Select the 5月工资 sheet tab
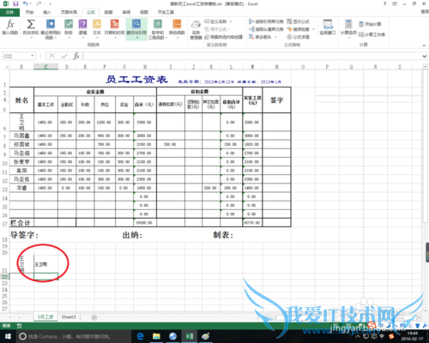The image size is (429, 343). pyautogui.click(x=45, y=317)
